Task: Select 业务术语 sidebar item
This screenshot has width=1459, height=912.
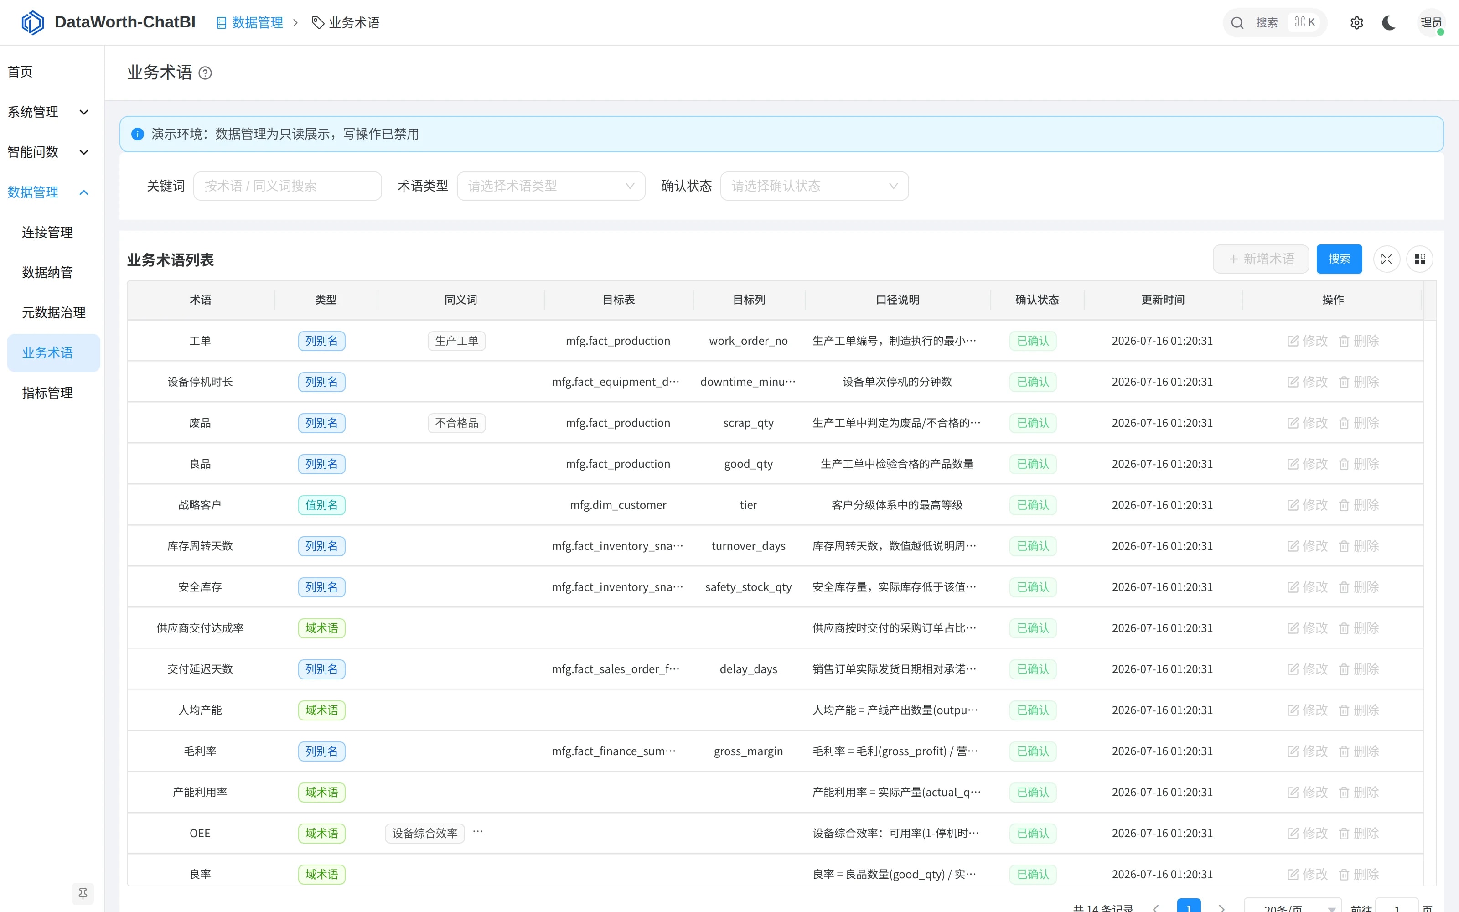Action: point(54,353)
